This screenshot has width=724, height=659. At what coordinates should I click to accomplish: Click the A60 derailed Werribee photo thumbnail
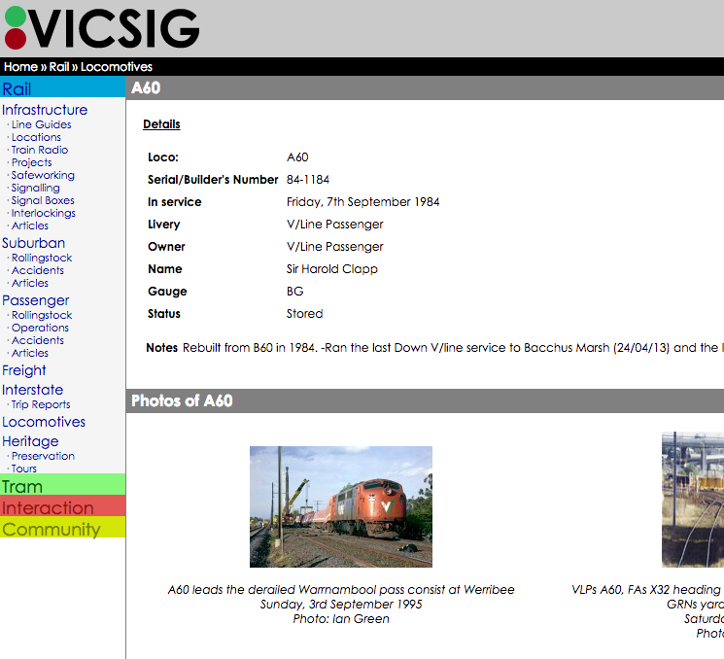[x=341, y=506]
